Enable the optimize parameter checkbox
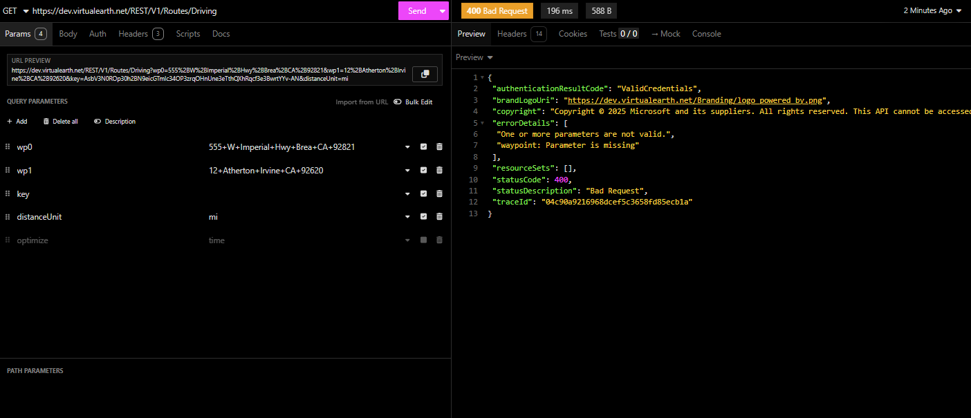971x418 pixels. tap(423, 240)
